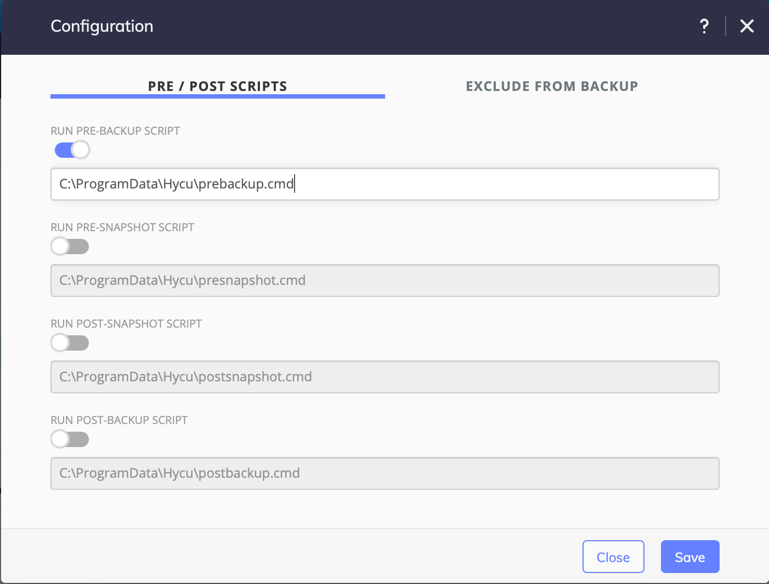Click the Run Post-Backup Script label

click(119, 420)
